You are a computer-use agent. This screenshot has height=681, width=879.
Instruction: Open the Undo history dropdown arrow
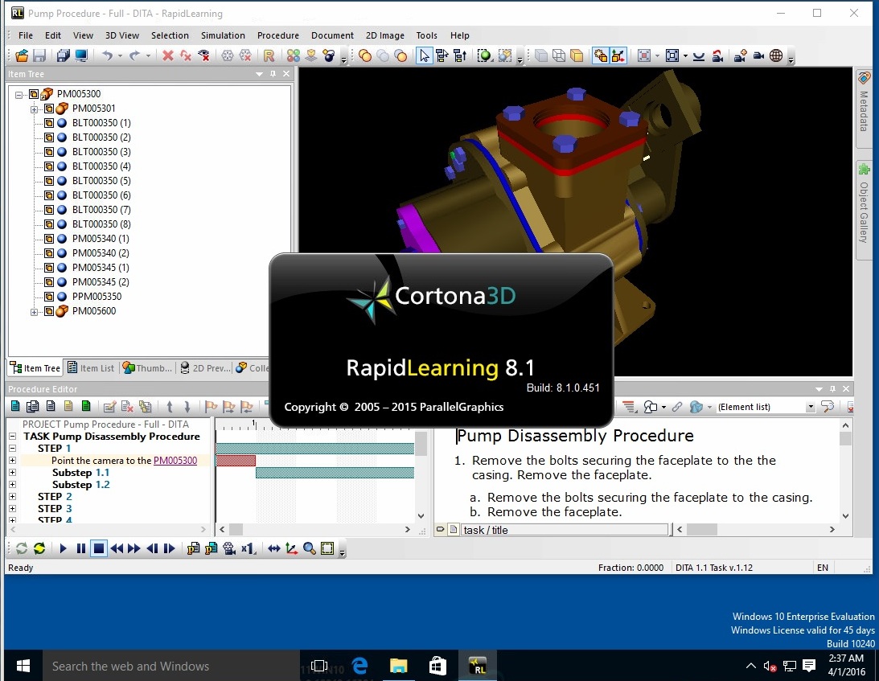click(x=120, y=55)
